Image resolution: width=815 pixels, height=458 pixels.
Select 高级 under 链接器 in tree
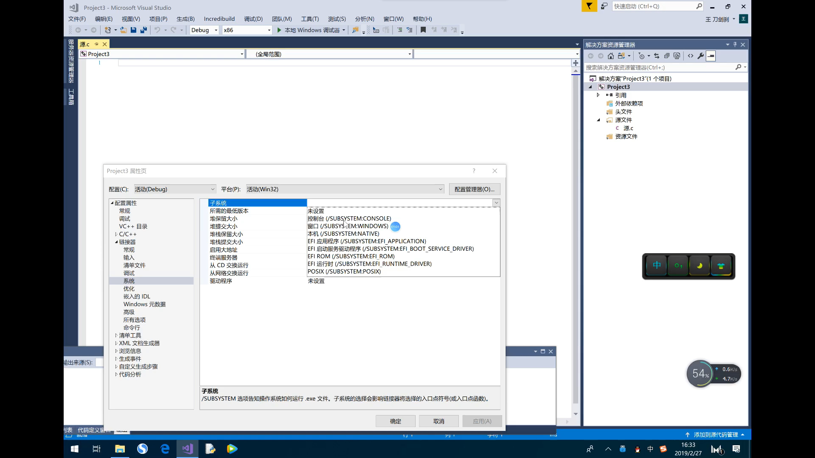[129, 312]
